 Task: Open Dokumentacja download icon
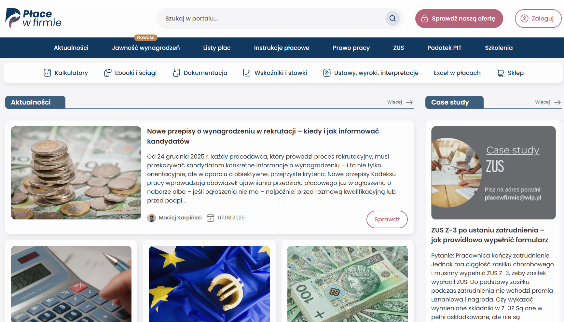click(176, 73)
